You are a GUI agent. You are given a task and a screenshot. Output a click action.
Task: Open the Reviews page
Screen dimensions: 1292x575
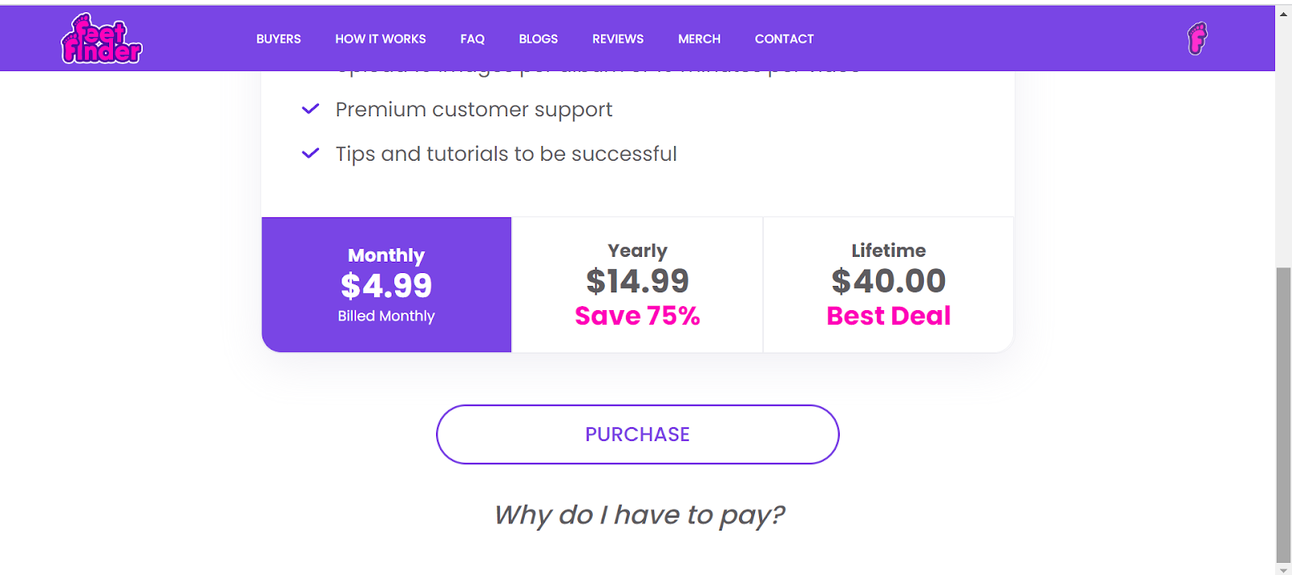(618, 39)
